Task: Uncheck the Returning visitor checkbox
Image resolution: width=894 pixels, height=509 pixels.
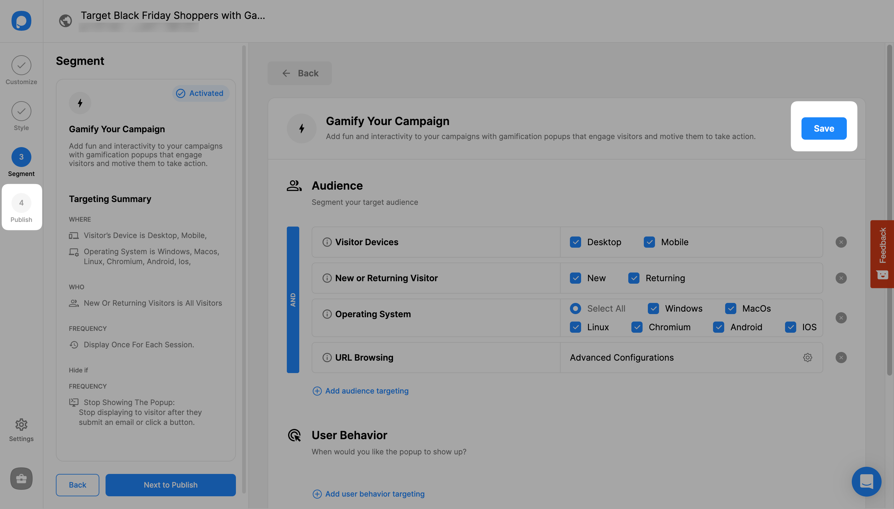Action: [x=634, y=278]
